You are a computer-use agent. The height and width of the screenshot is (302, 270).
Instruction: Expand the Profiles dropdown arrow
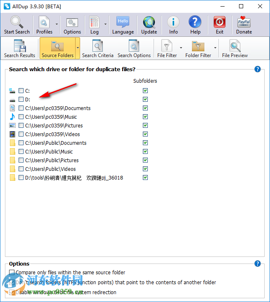click(57, 24)
